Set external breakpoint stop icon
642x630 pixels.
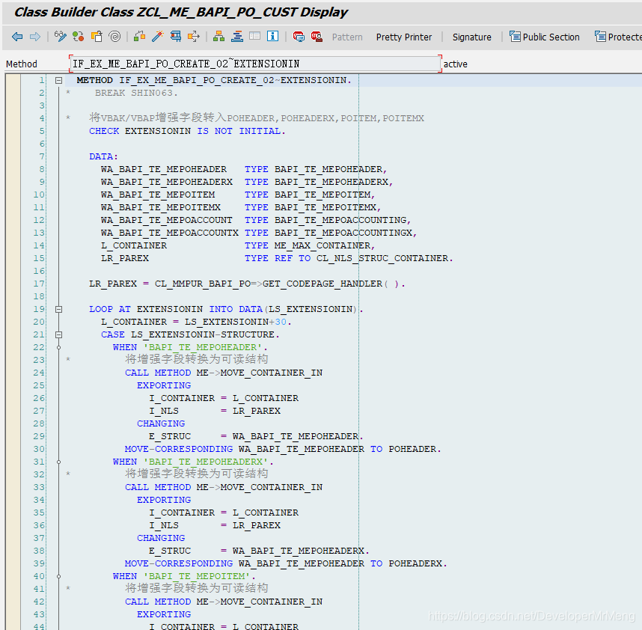pyautogui.click(x=317, y=37)
